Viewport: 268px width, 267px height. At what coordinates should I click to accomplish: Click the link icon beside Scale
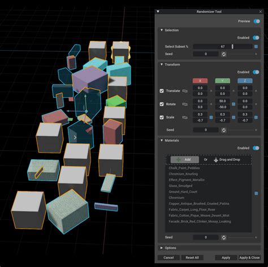pyautogui.click(x=185, y=117)
